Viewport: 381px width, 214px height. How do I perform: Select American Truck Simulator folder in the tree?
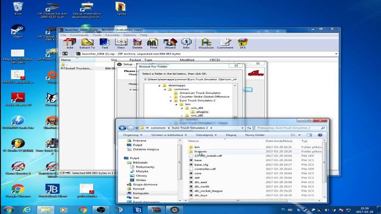[200, 93]
